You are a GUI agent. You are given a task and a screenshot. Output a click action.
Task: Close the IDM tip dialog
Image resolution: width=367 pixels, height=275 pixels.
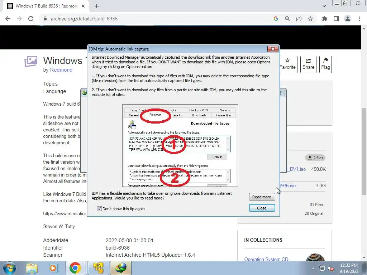(262, 208)
